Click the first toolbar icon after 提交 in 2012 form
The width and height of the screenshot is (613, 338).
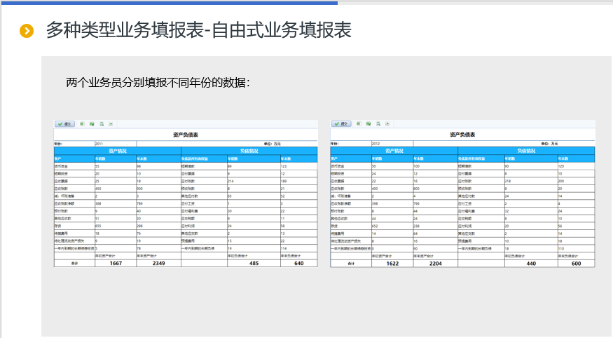pos(359,124)
